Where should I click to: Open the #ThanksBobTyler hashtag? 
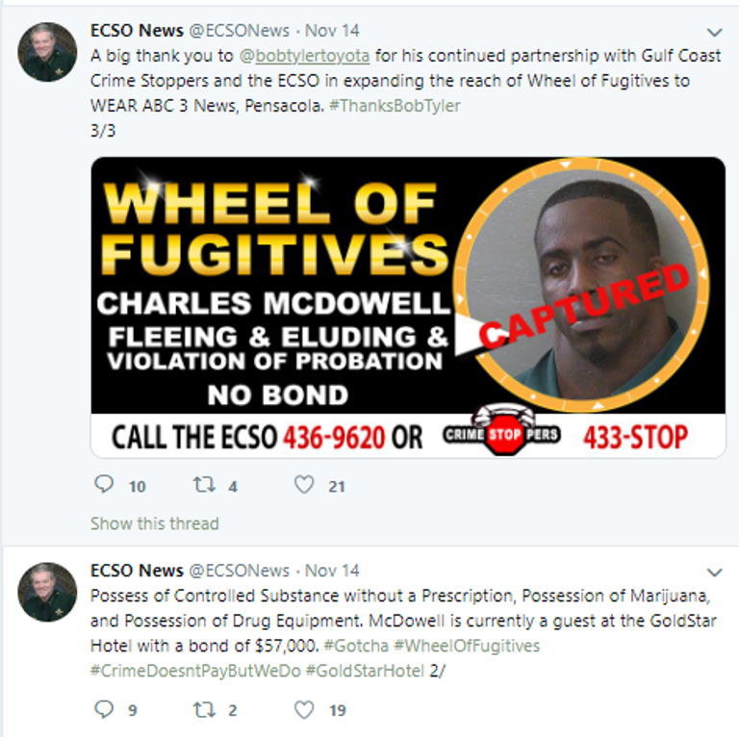pos(395,106)
